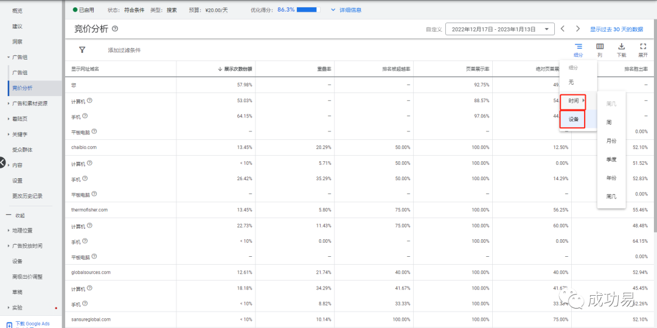Screen dimensions: 657x328
Task: Collapse sidebar extras with 收起
Action: pyautogui.click(x=15, y=215)
